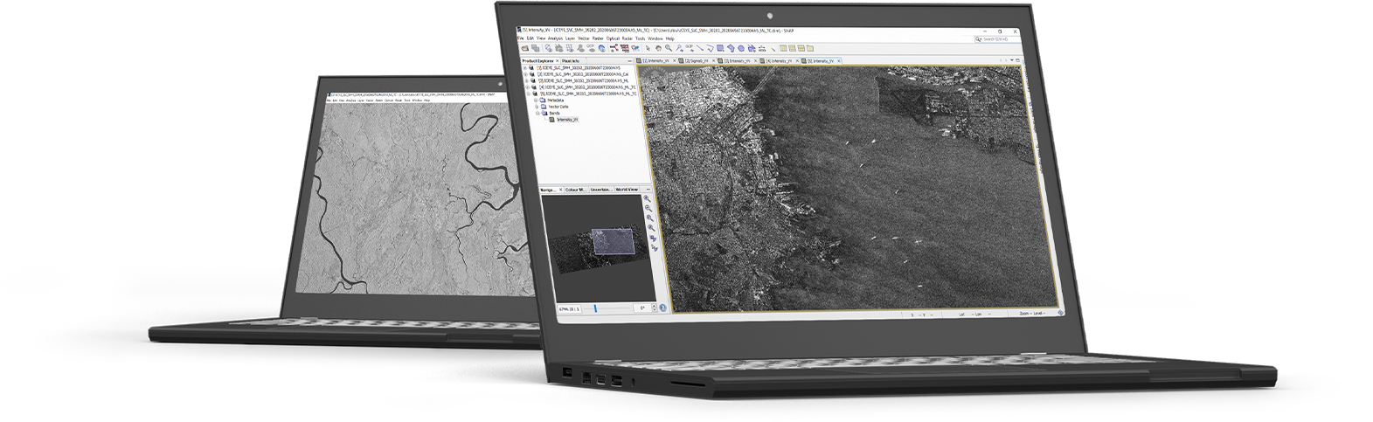
Task: Expand the Vector Data folder node
Action: click(536, 107)
